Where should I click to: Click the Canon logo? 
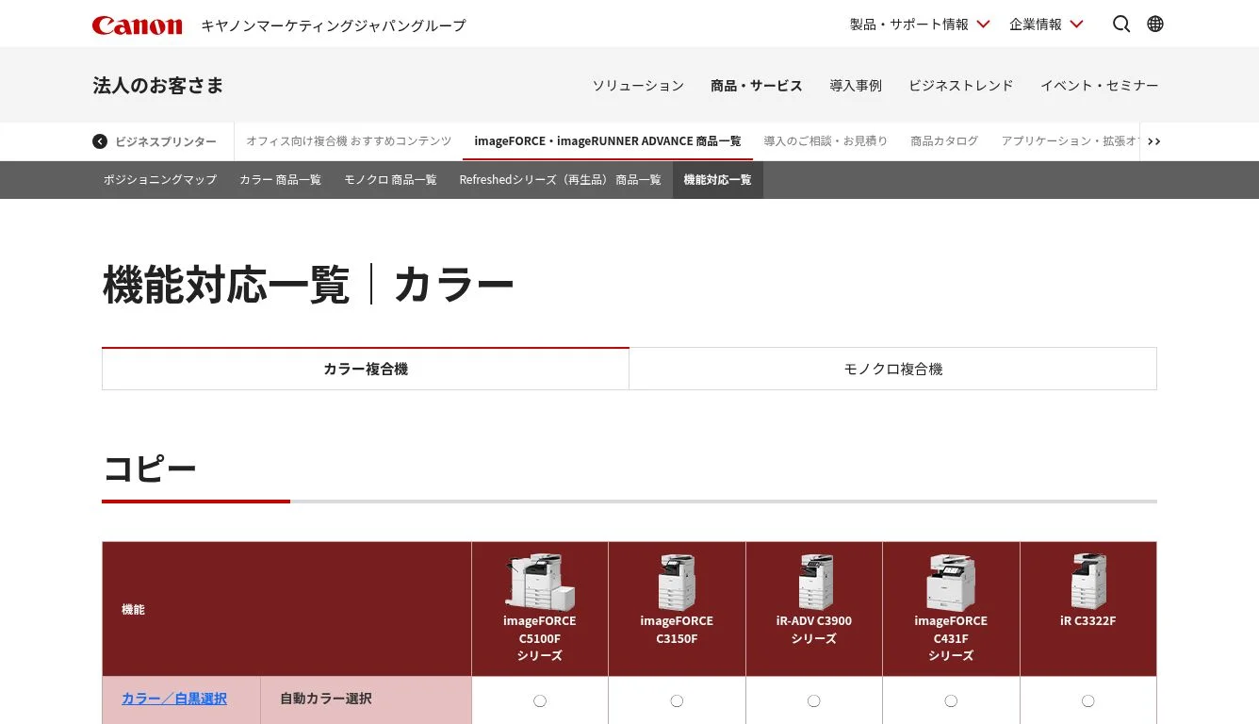pos(137,25)
